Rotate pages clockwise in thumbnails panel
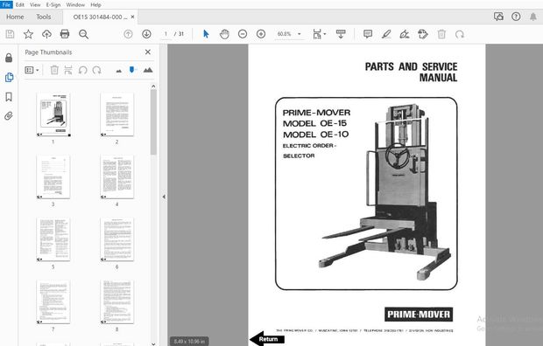The height and width of the screenshot is (346, 543). pos(96,70)
